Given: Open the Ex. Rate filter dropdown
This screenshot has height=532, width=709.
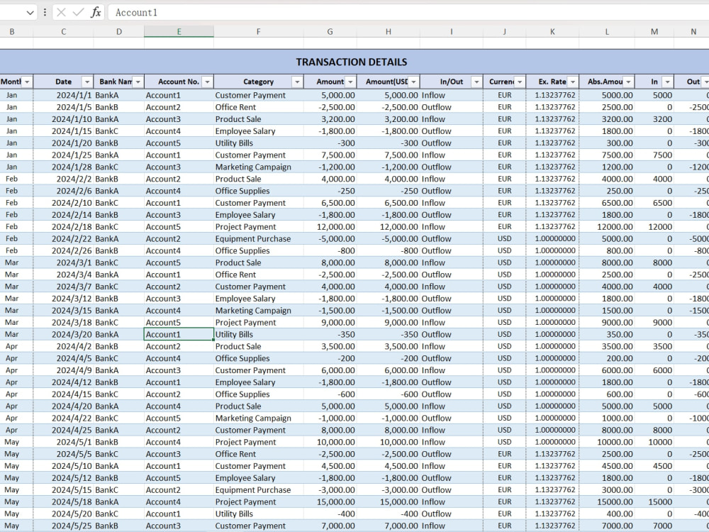Looking at the screenshot, I should (x=572, y=82).
